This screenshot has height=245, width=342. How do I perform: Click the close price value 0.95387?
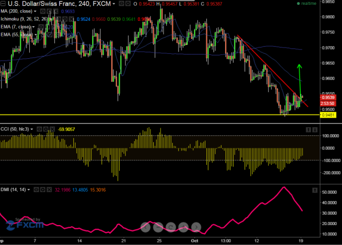pos(214,4)
